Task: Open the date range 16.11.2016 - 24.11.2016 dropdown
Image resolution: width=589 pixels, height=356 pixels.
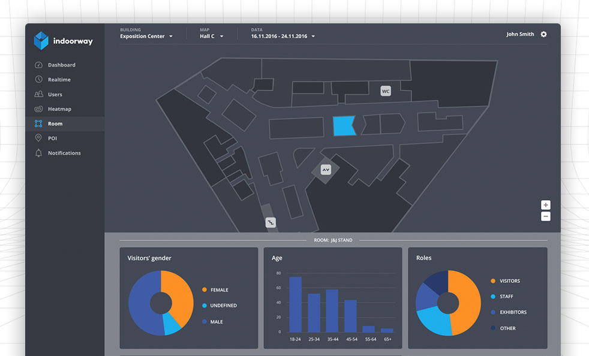Action: point(283,37)
